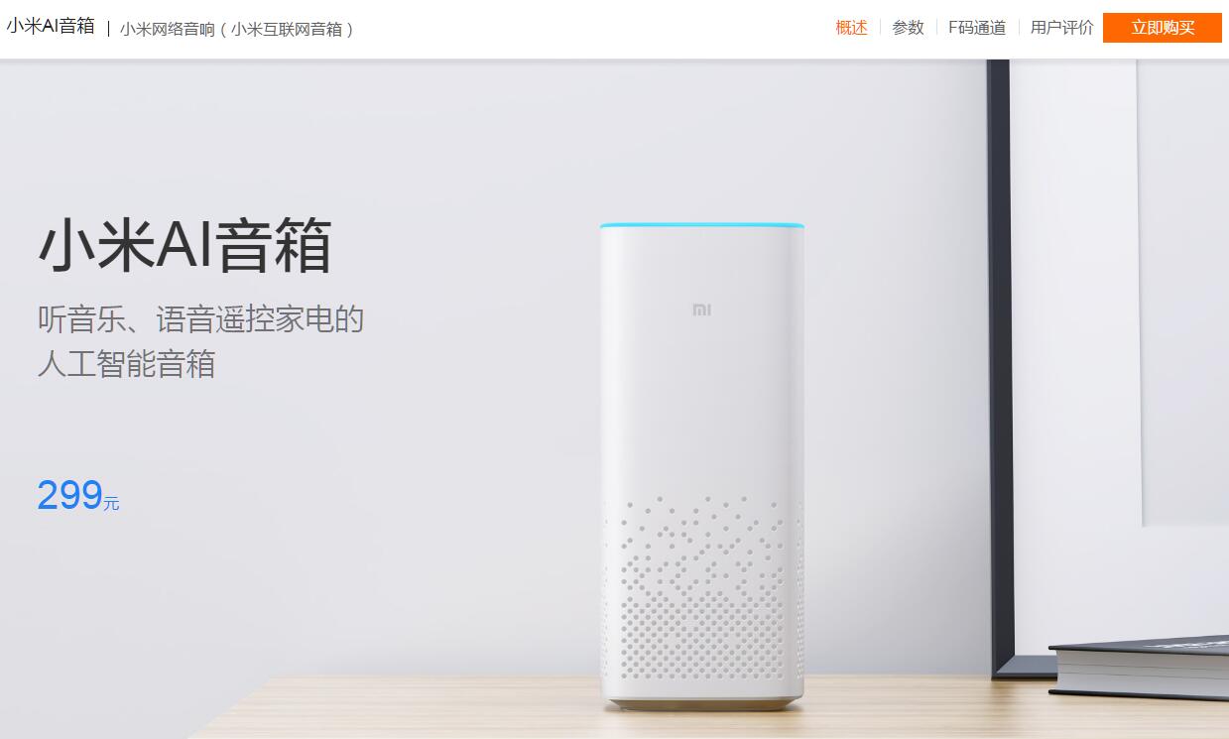This screenshot has height=739, width=1229.
Task: Click the book lying on the table
Action: click(x=1139, y=667)
